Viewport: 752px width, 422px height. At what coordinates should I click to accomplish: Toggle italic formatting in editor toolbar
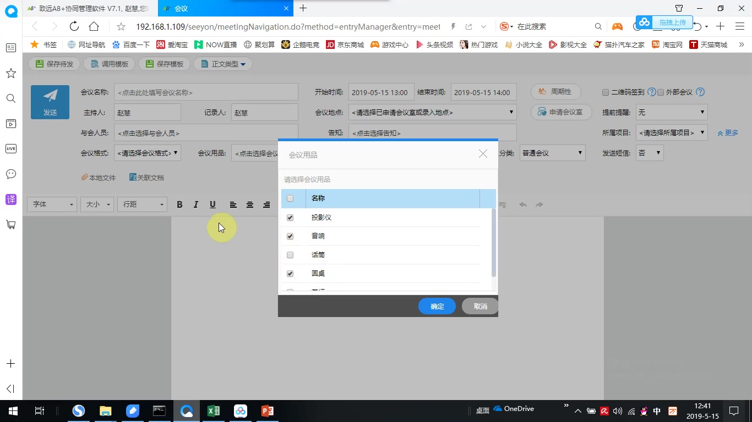(x=196, y=204)
